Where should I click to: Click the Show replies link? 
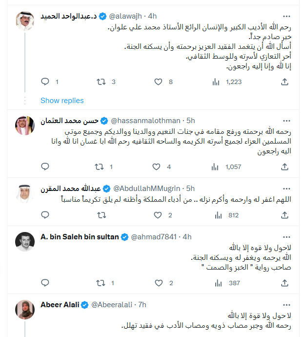(62, 101)
